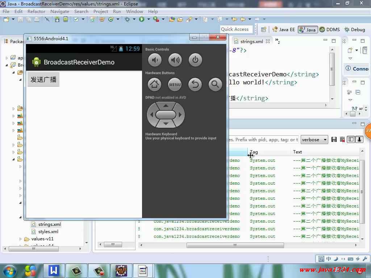The height and width of the screenshot is (278, 371).
Task: Click the New Java Class toolbar icon
Action: (x=111, y=20)
